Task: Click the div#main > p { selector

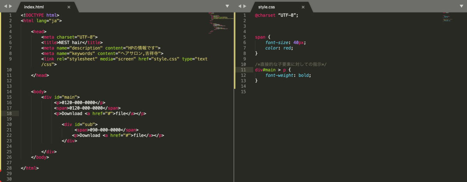Action: click(x=272, y=70)
